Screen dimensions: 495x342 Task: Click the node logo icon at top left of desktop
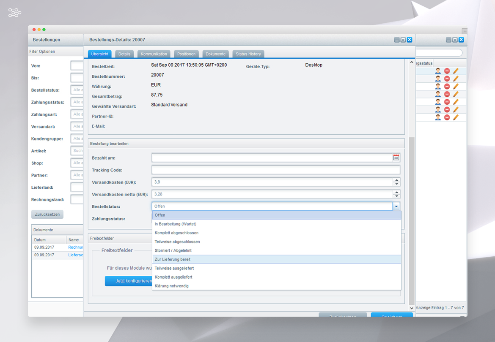(14, 13)
